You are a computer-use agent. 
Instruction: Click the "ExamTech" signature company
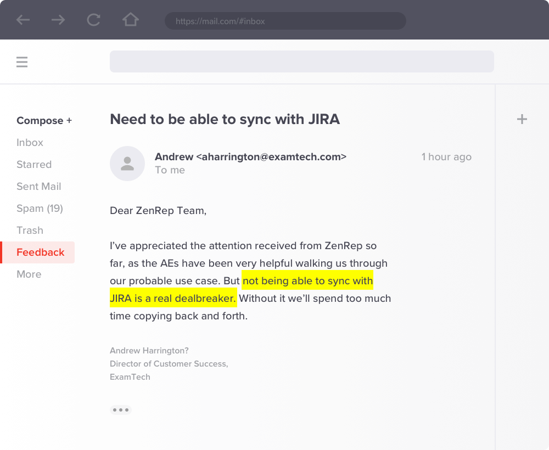click(x=130, y=377)
